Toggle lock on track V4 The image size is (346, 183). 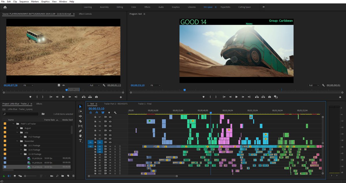coord(95,130)
